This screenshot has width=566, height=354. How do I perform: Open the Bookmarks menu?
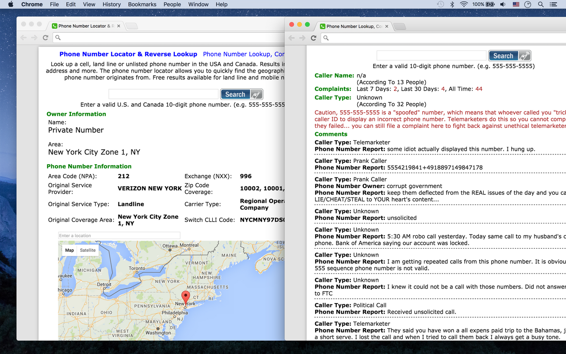(142, 4)
